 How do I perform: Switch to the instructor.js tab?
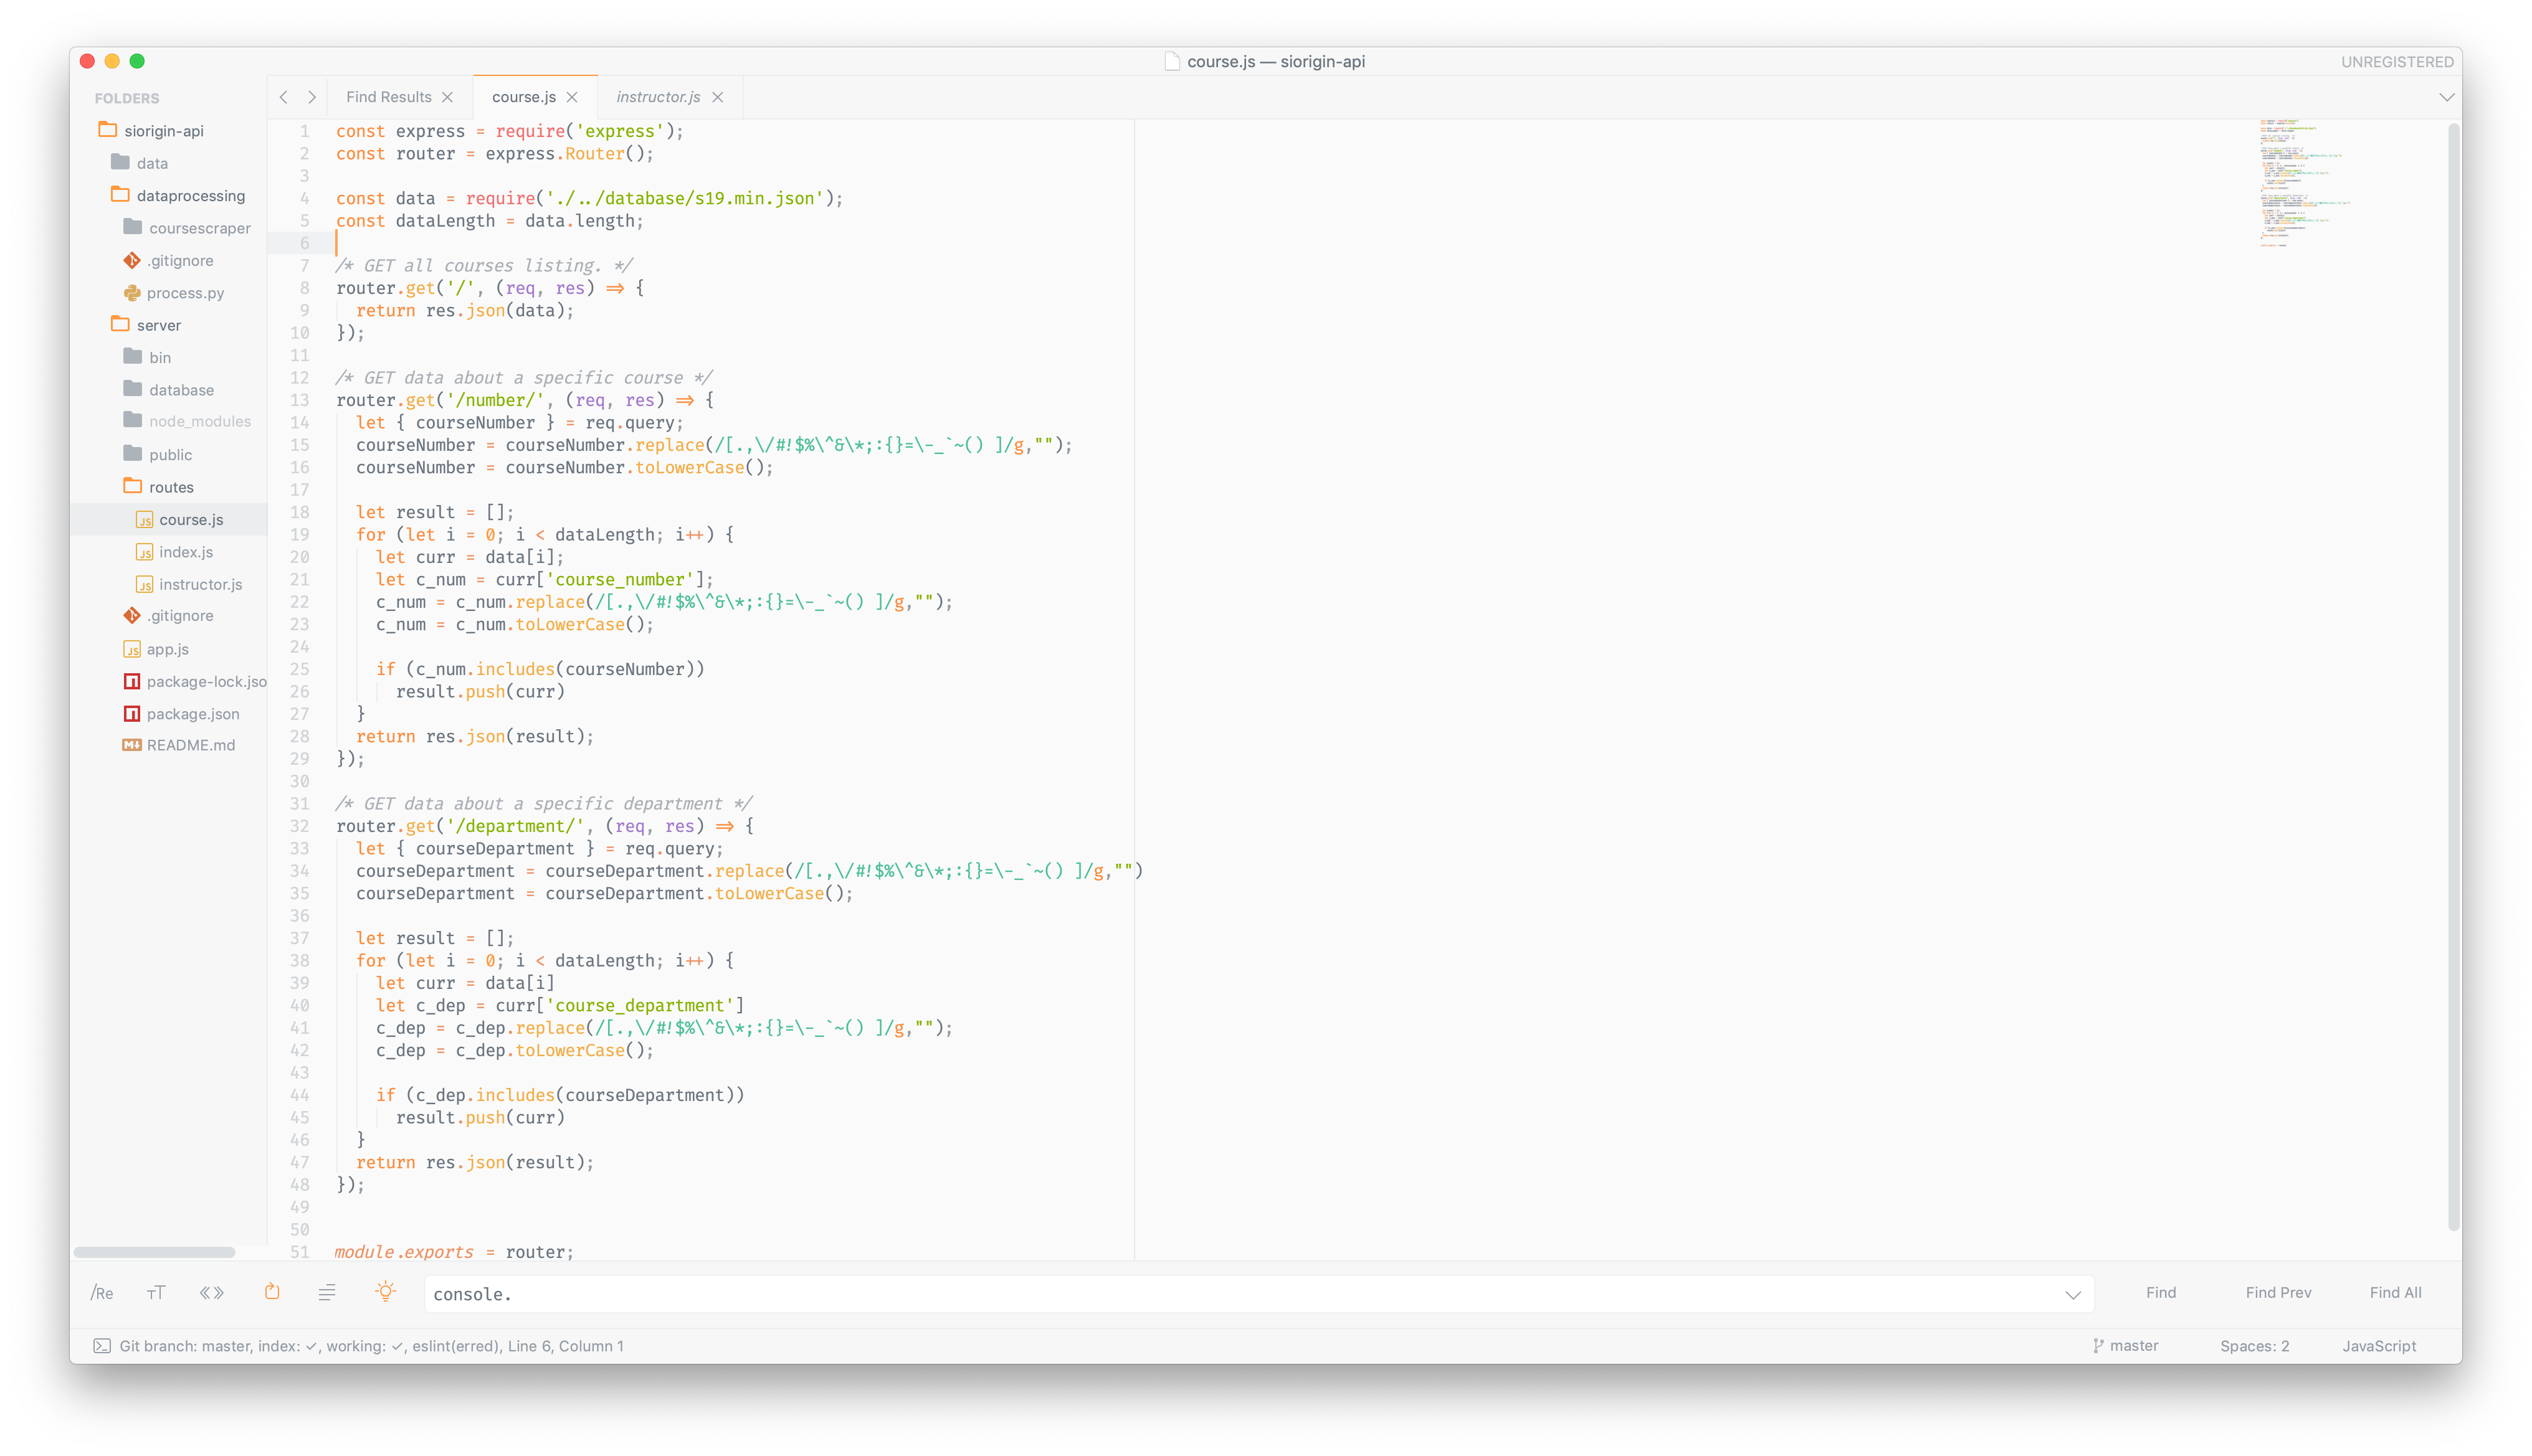pyautogui.click(x=657, y=97)
